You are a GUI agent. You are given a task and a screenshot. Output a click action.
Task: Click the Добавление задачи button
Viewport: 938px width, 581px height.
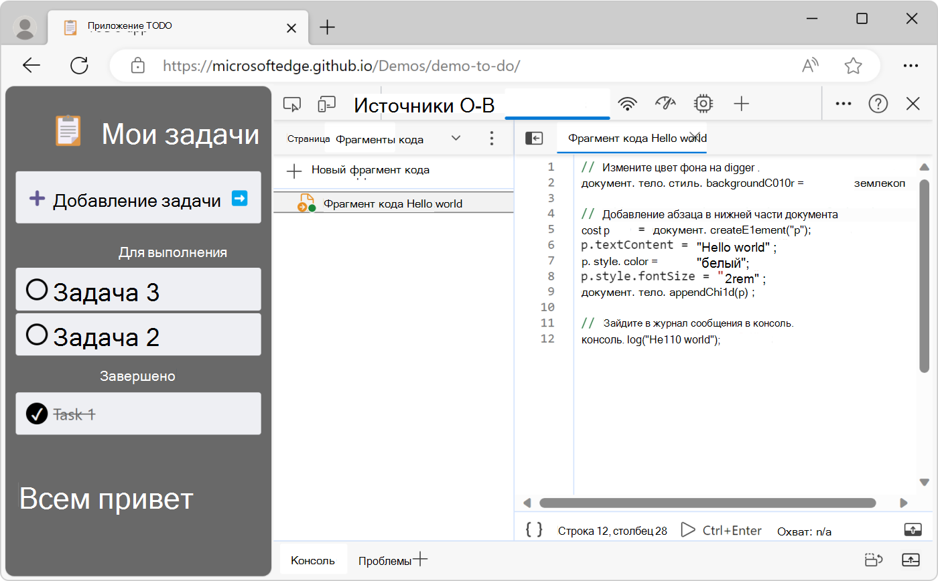[138, 197]
